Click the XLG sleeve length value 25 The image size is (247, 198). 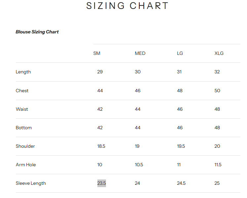[x=217, y=183]
